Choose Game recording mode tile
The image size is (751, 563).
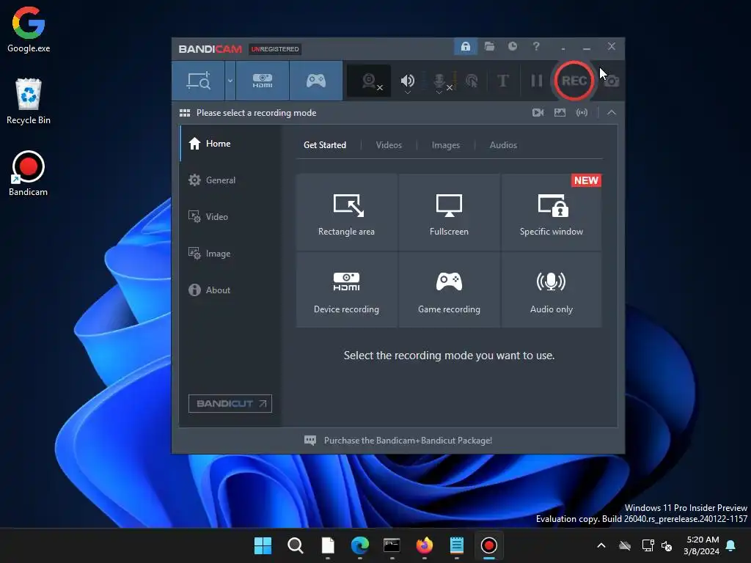pyautogui.click(x=450, y=290)
